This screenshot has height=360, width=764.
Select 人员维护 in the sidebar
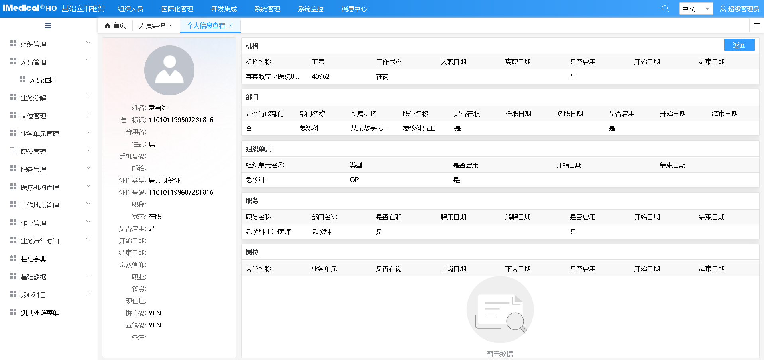click(x=42, y=80)
